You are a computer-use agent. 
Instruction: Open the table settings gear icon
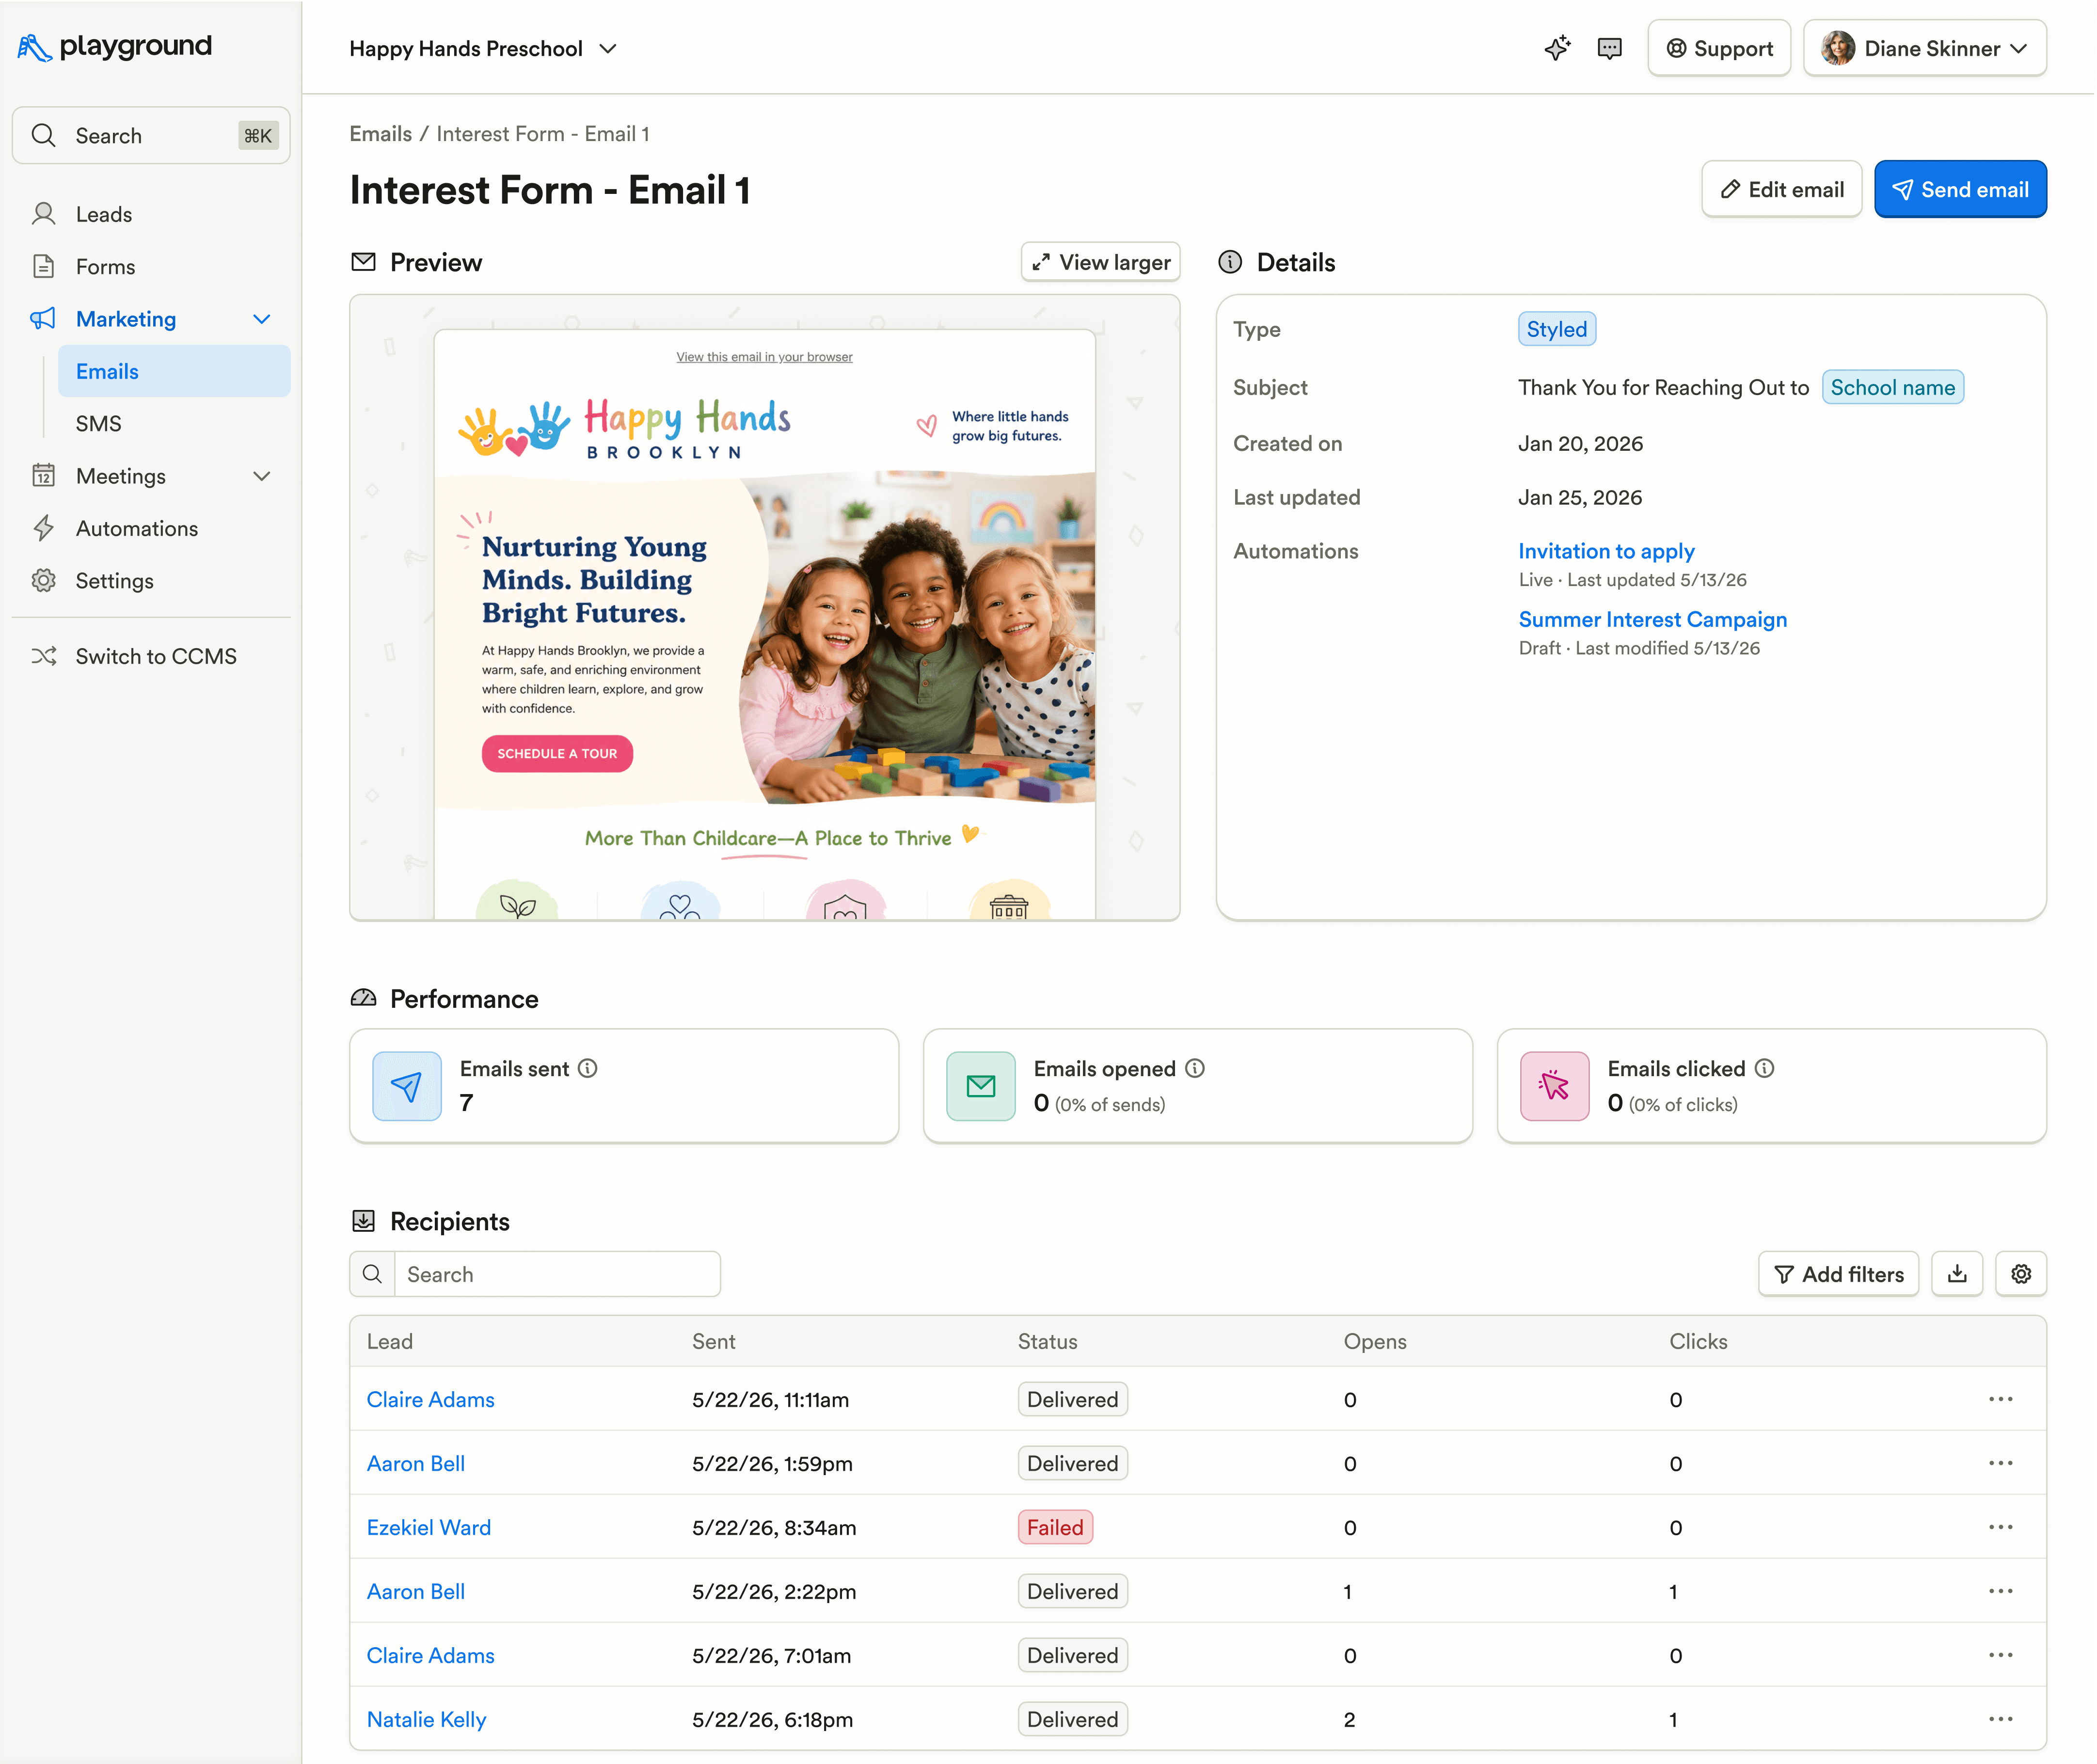[x=2021, y=1274]
